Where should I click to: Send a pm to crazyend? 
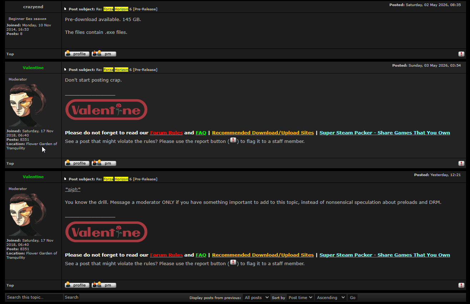pos(104,54)
